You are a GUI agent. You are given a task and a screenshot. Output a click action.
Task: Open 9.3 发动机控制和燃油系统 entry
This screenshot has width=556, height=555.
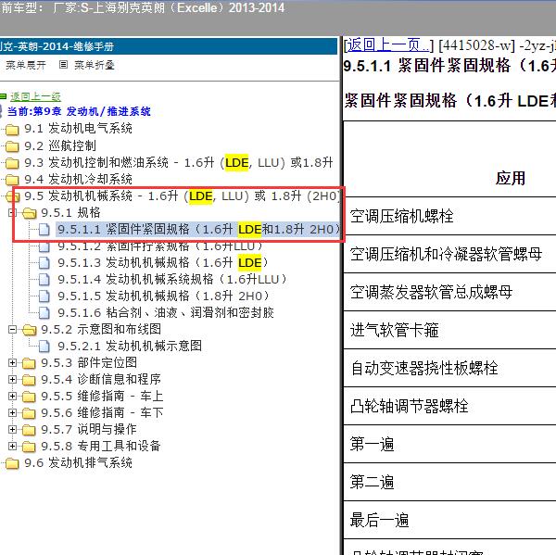pos(179,162)
